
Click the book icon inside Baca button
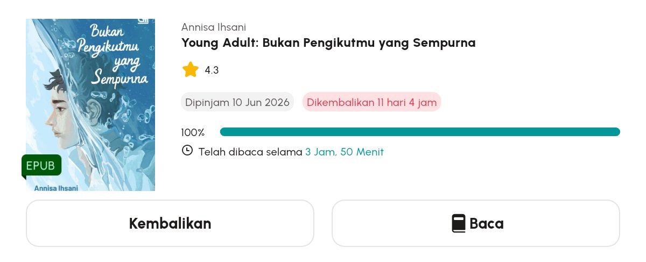click(x=458, y=223)
